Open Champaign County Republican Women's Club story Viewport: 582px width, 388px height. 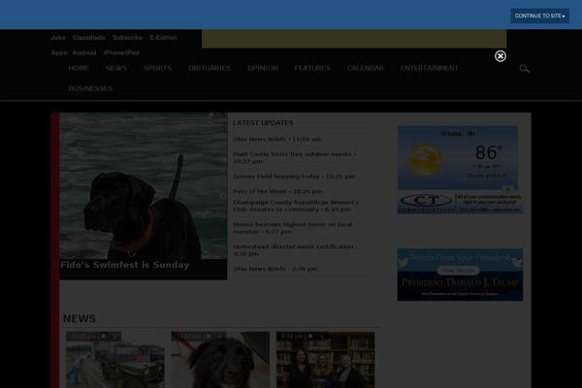296,206
